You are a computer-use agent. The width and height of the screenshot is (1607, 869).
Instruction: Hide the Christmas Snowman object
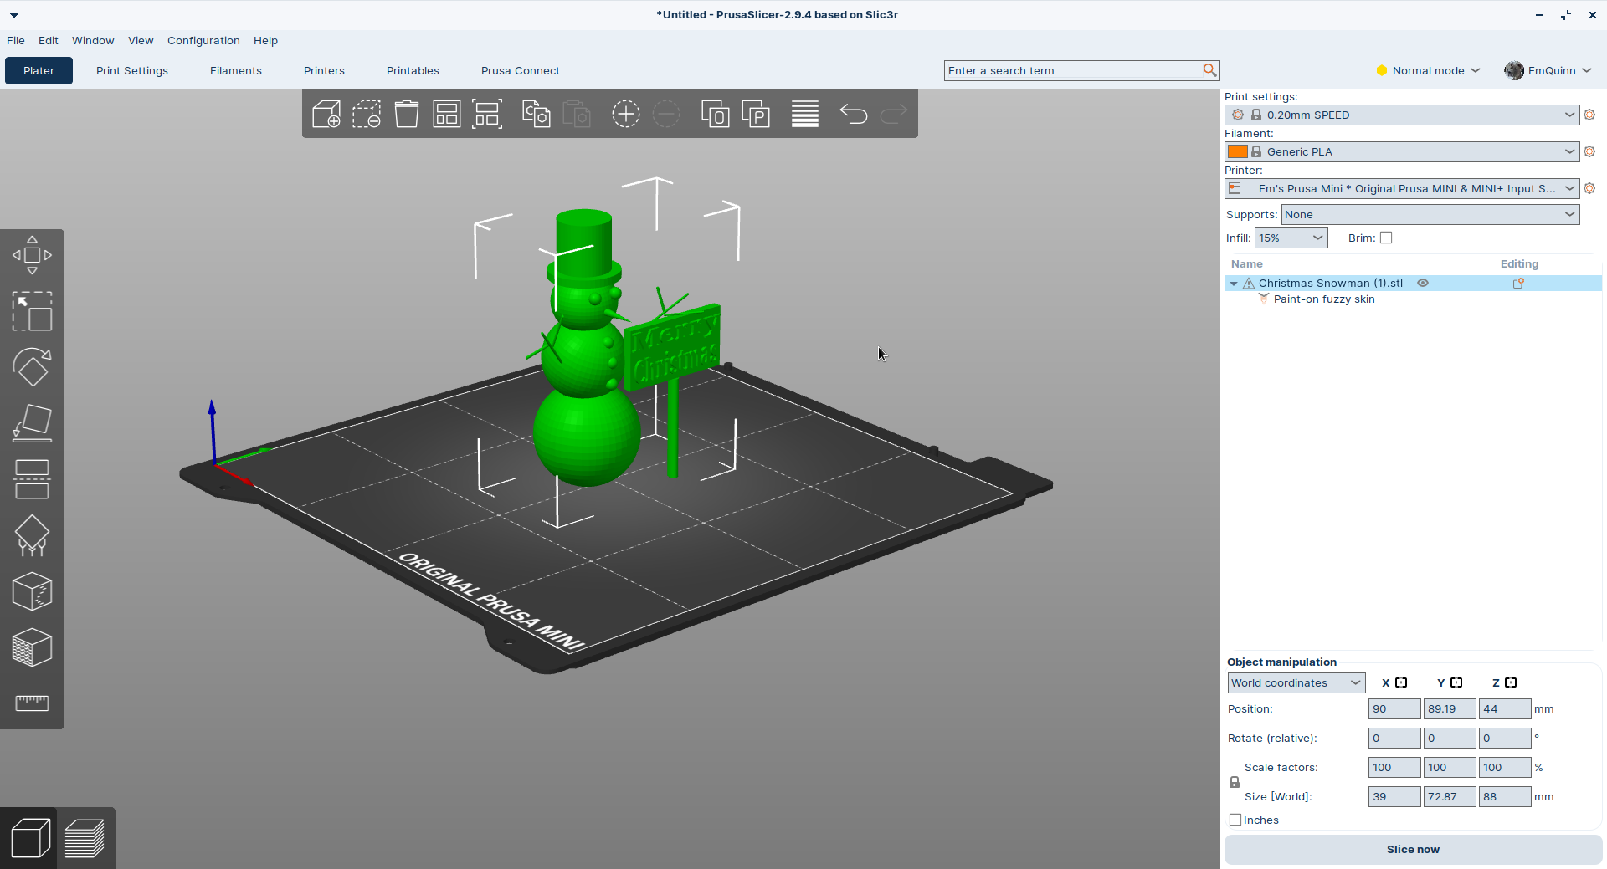[1422, 283]
